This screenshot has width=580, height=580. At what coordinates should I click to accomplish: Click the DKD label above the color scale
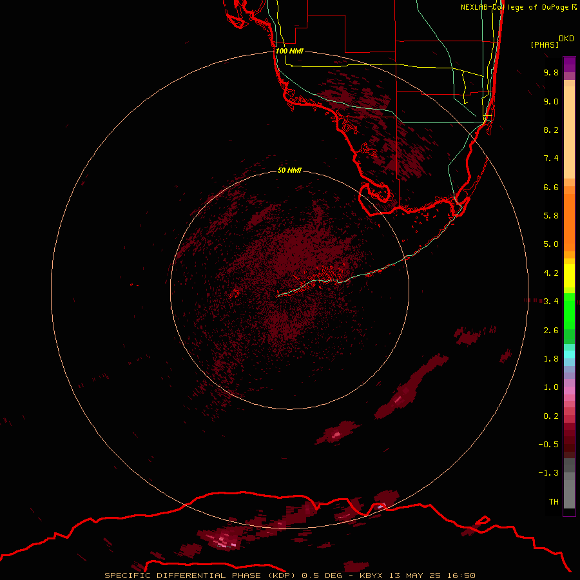coord(566,38)
